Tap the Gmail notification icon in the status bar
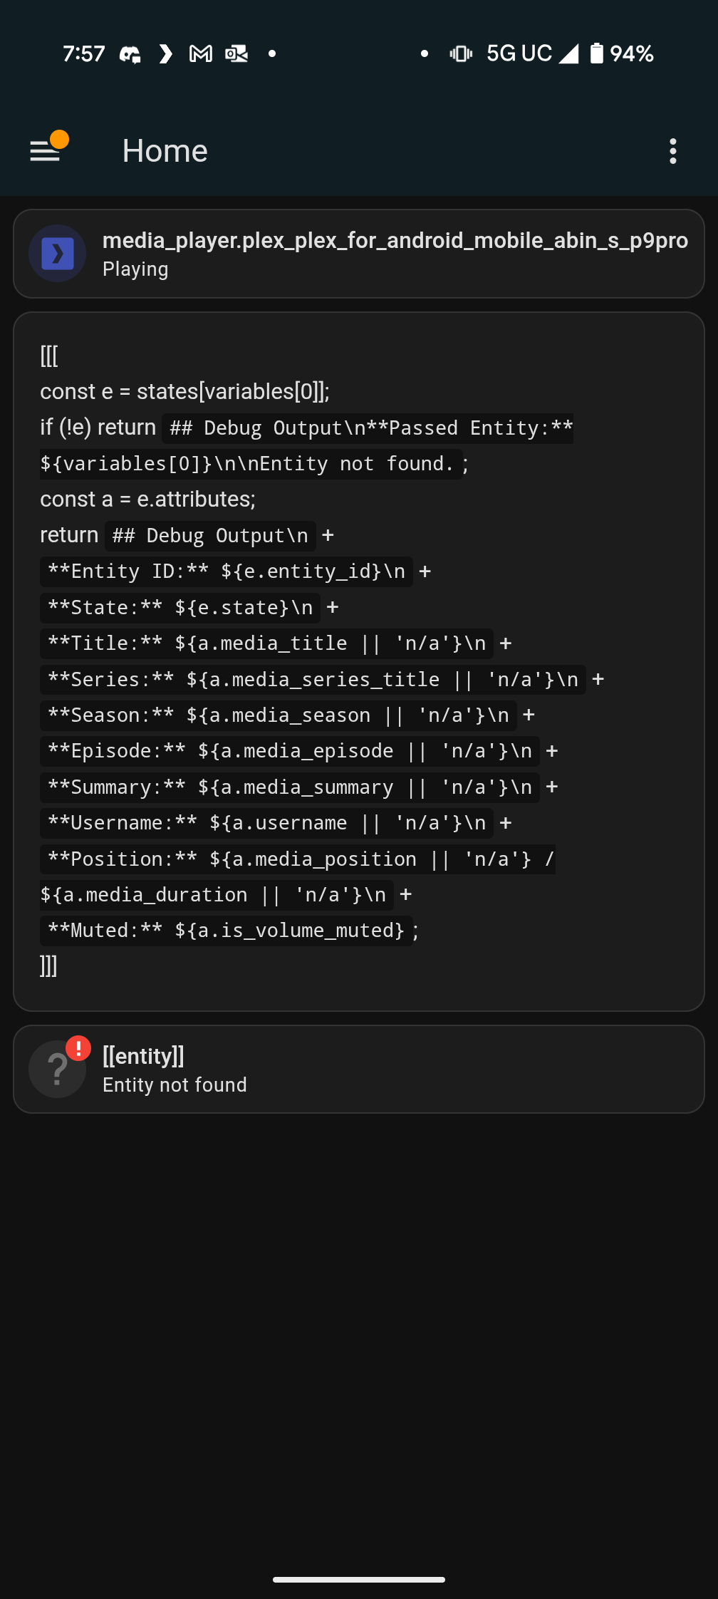The width and height of the screenshot is (718, 1599). [x=201, y=54]
